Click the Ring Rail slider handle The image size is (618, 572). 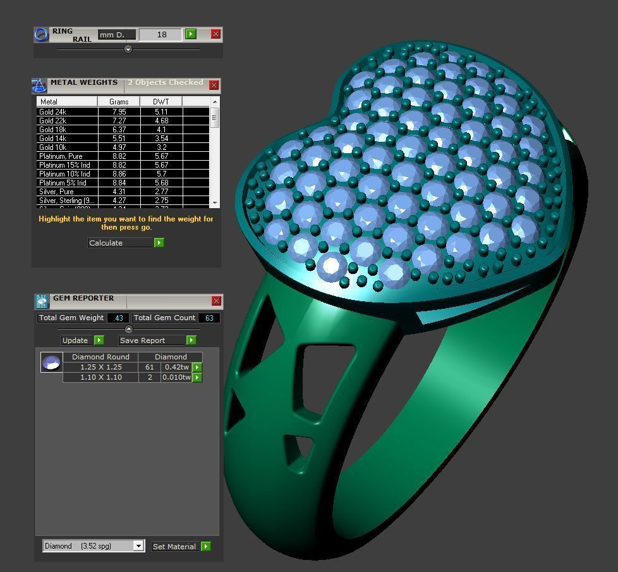tap(128, 49)
